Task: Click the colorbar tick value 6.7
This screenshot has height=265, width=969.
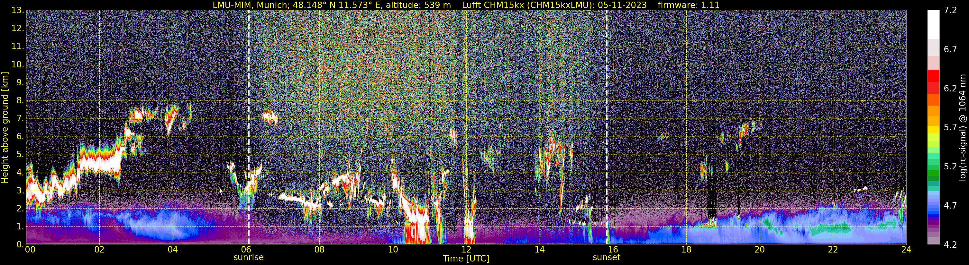Action: coord(950,49)
